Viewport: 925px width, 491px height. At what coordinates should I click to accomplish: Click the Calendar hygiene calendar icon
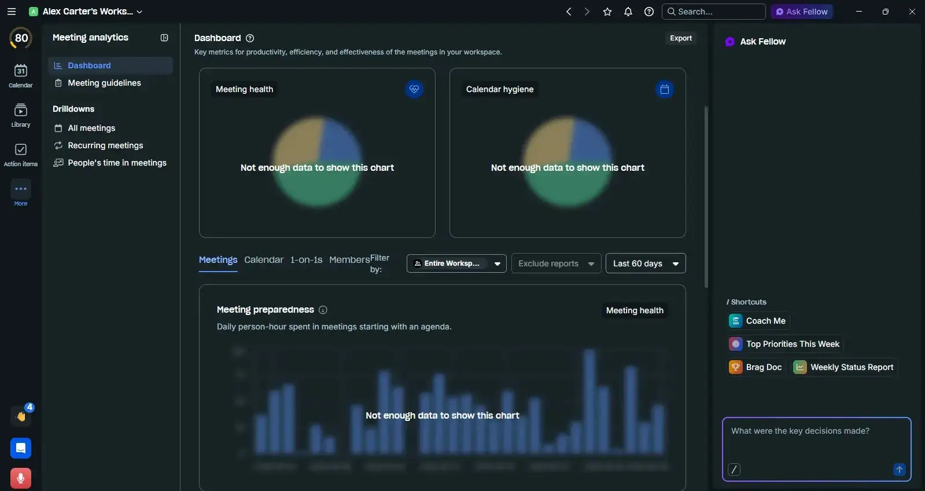click(665, 89)
